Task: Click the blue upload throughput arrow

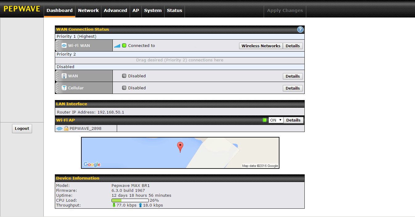Action: (140, 205)
